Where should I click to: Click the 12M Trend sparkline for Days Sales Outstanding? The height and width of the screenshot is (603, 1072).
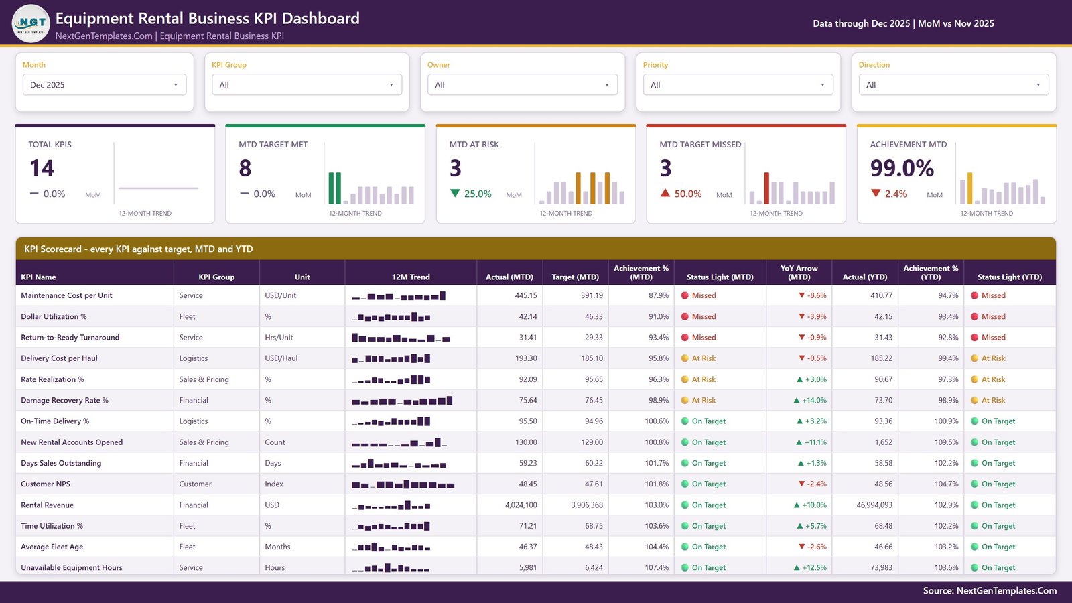[399, 463]
